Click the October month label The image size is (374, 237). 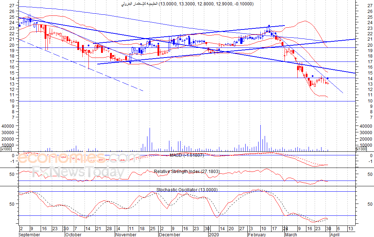73,234
